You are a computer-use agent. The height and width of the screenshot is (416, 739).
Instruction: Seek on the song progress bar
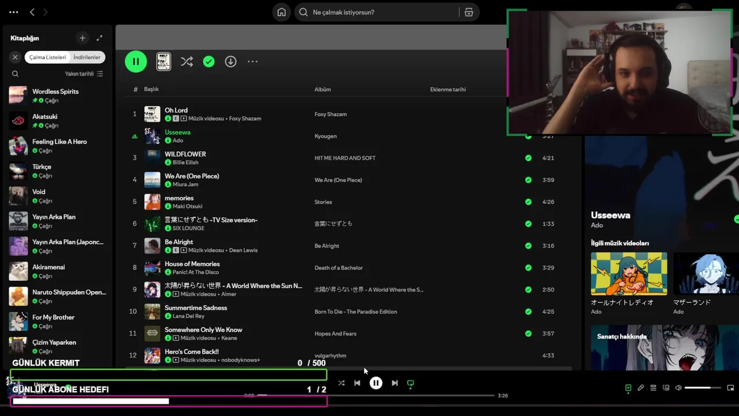376,396
